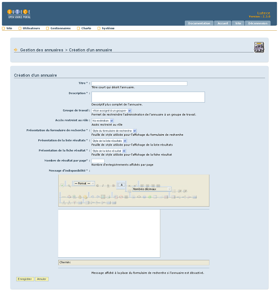Open the Accès restreint au rôle dropdown
The height and width of the screenshot is (293, 279).
click(103, 121)
